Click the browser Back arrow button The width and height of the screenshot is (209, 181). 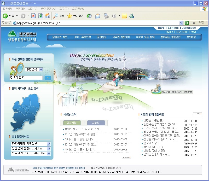(5, 16)
